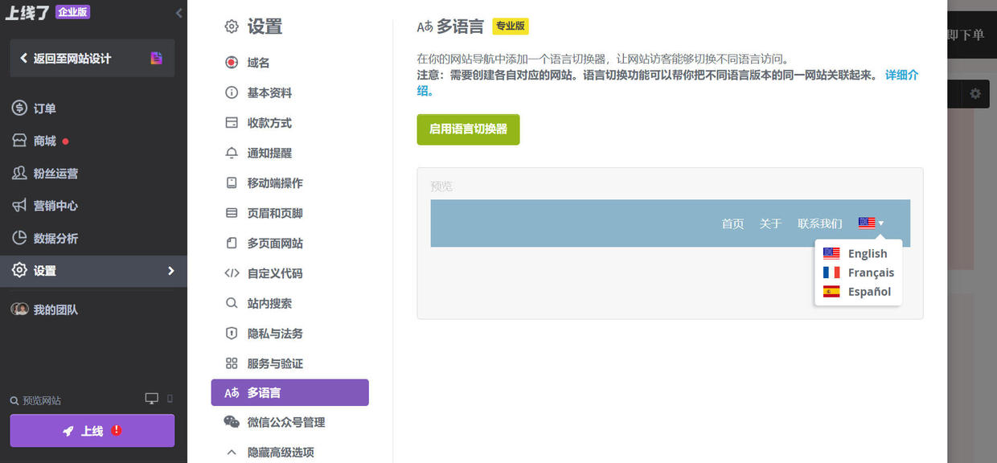Open the 详细介绍 link

pos(901,74)
